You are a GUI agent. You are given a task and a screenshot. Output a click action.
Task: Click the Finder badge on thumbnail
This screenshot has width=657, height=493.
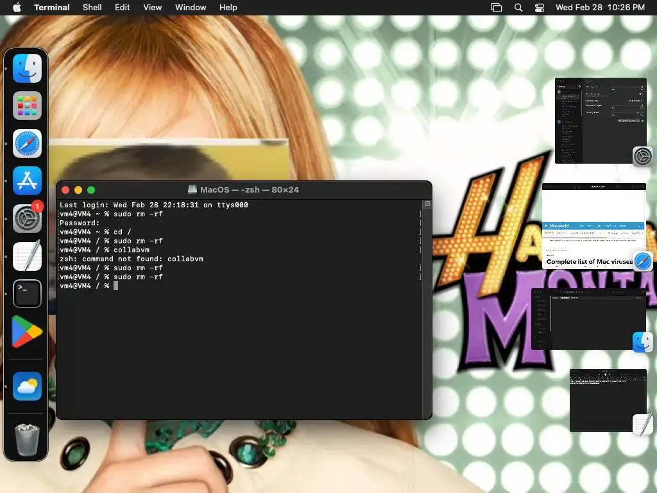643,342
